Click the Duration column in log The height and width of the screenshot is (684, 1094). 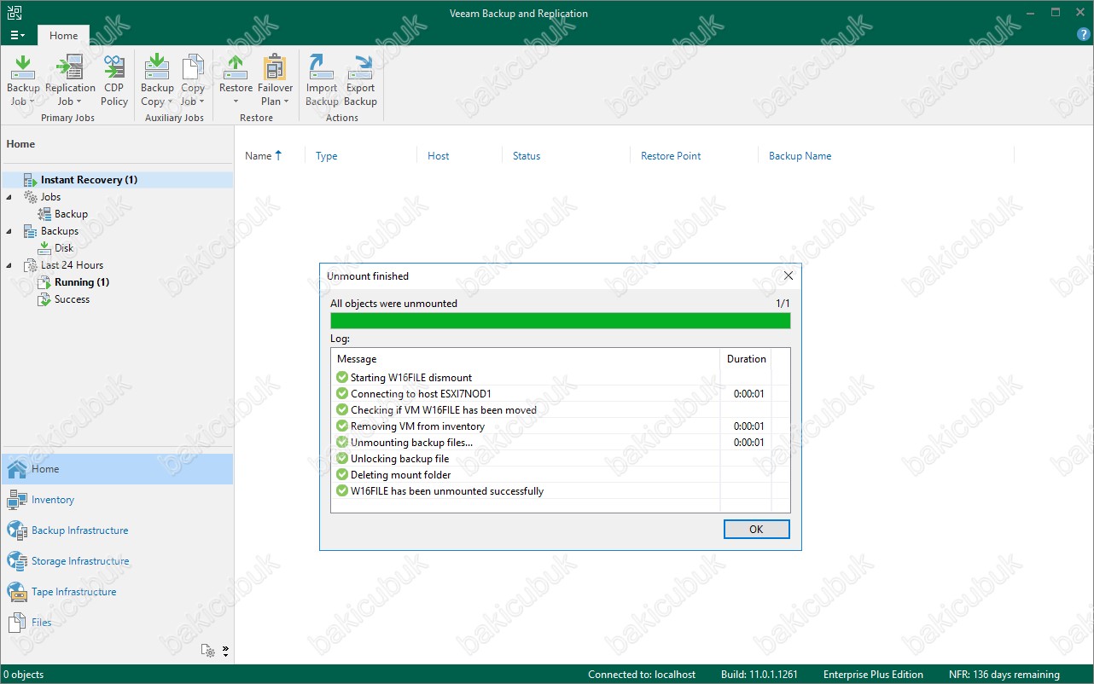tap(747, 359)
